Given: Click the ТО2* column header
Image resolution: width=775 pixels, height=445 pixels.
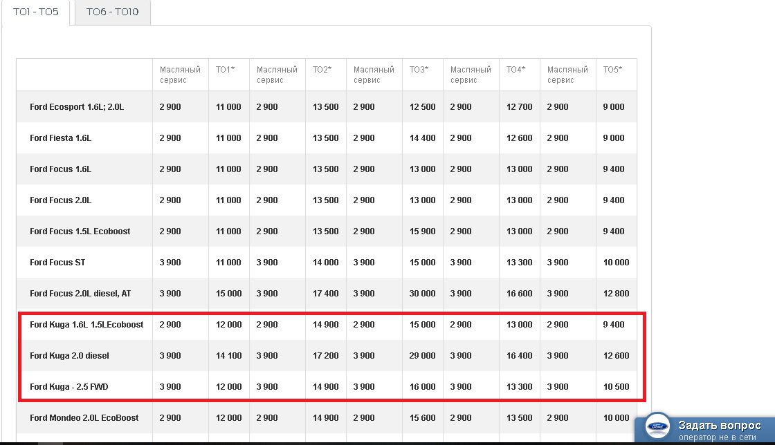Looking at the screenshot, I should pyautogui.click(x=322, y=70).
